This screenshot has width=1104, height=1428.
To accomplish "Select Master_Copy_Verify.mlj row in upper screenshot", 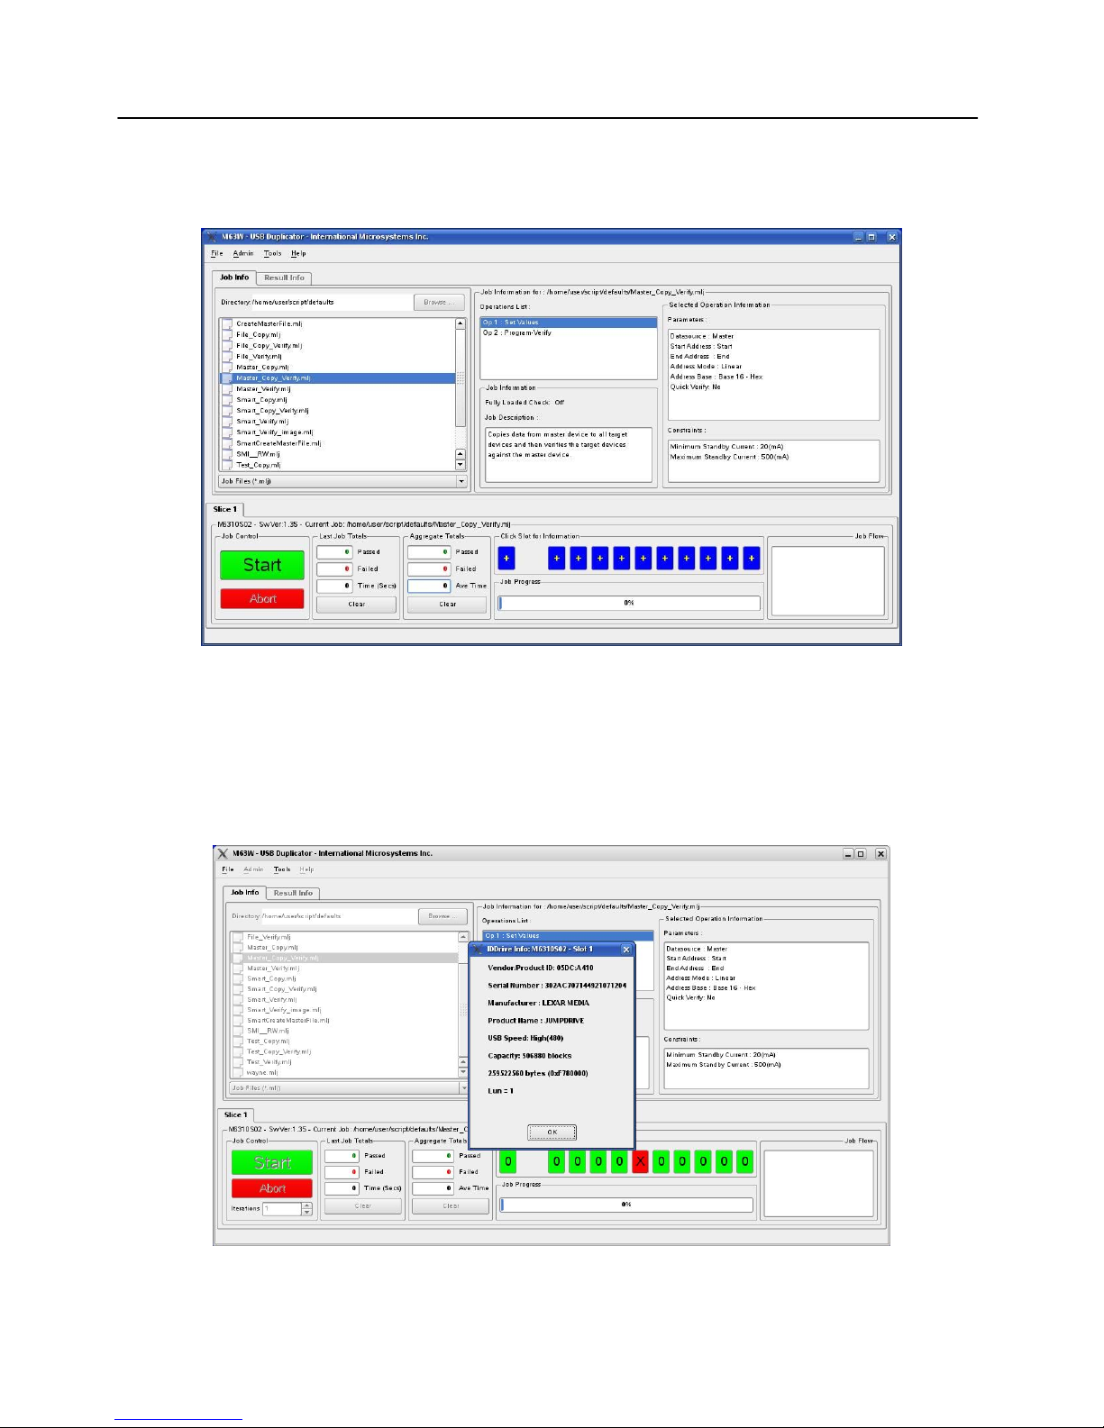I will click(x=338, y=378).
